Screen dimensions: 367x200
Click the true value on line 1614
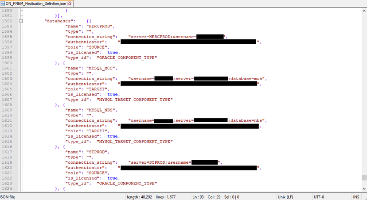point(113,136)
